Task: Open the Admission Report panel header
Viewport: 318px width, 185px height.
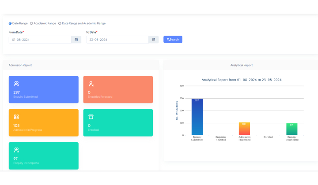Action: pyautogui.click(x=20, y=65)
